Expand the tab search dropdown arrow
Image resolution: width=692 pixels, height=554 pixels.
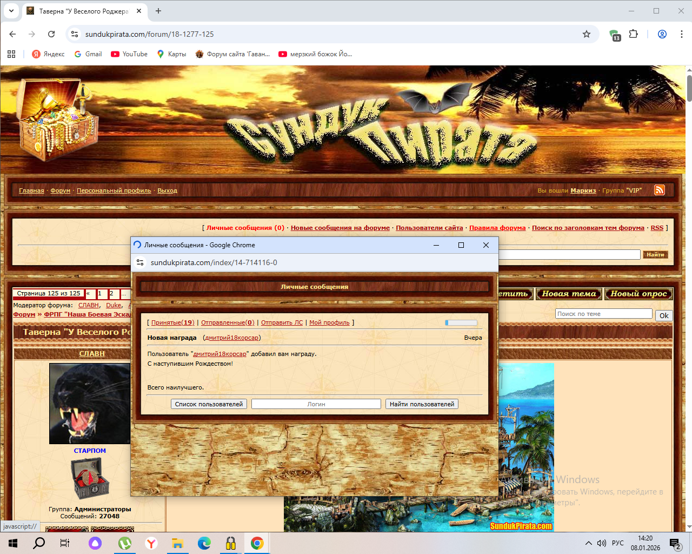(x=11, y=11)
